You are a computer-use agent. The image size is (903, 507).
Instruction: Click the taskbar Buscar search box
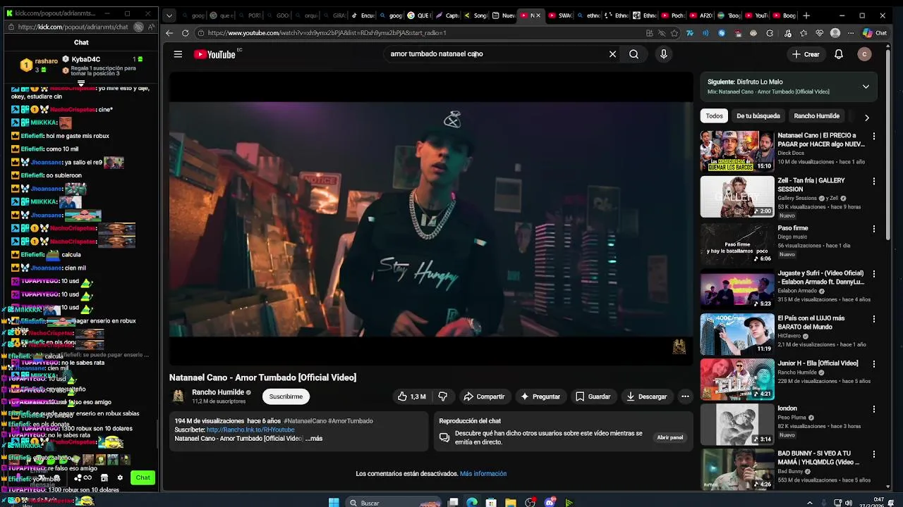point(392,503)
